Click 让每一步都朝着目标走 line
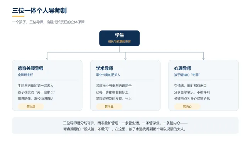The image size is (243, 142). (x=112, y=92)
